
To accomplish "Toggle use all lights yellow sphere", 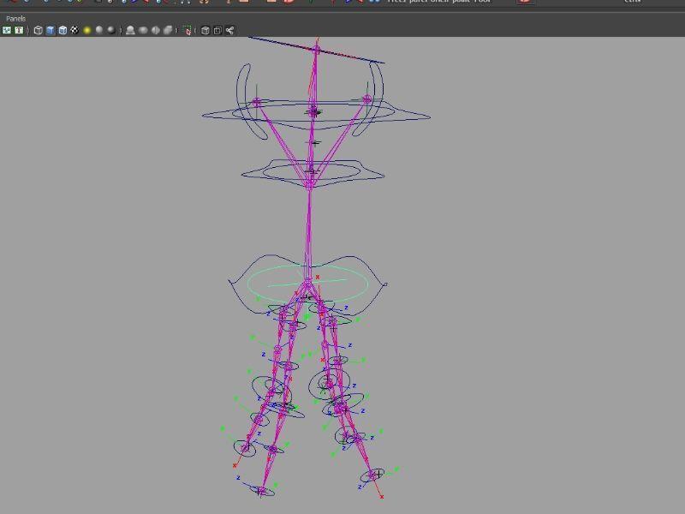I will point(87,30).
